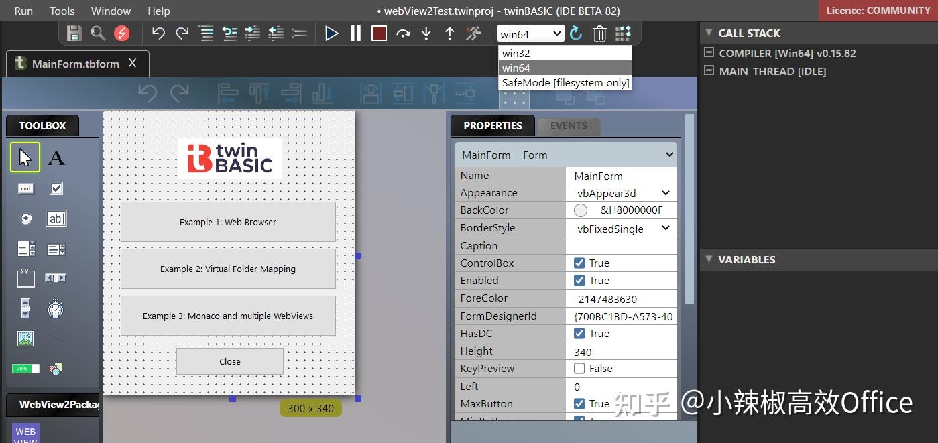Open the Tools menu
The width and height of the screenshot is (938, 443).
[62, 11]
